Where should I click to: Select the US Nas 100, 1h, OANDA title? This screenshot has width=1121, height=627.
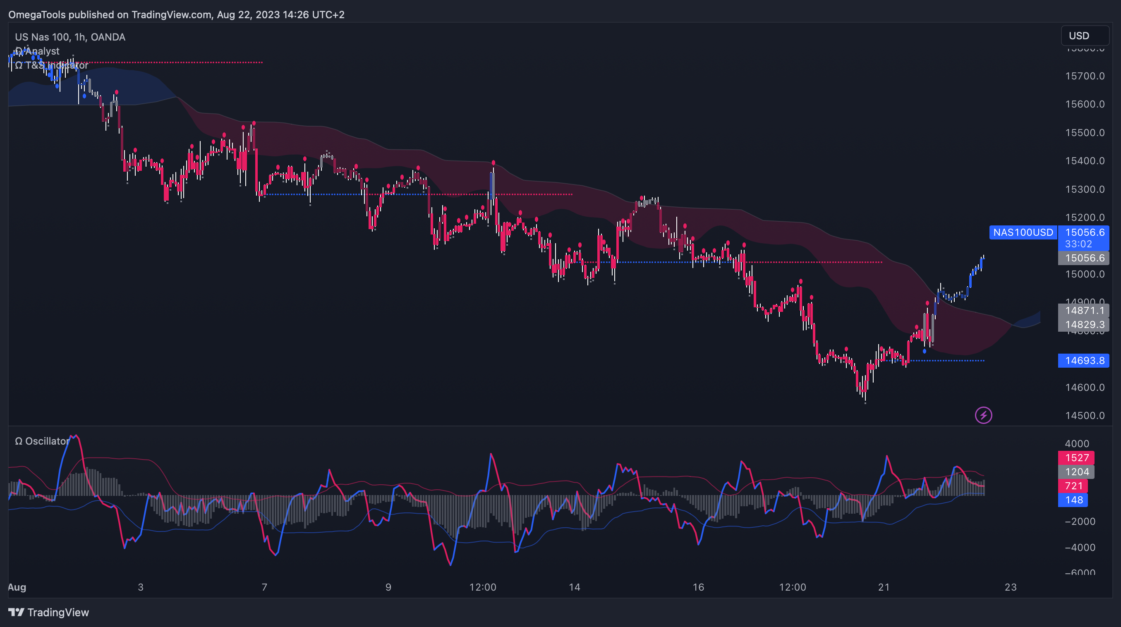[x=70, y=37]
